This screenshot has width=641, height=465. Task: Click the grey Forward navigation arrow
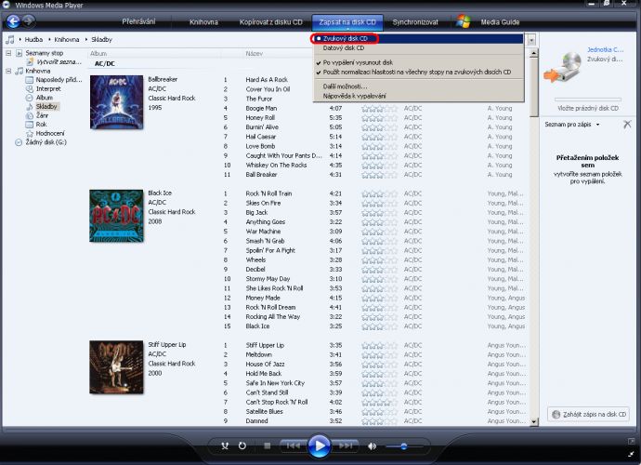(28, 20)
